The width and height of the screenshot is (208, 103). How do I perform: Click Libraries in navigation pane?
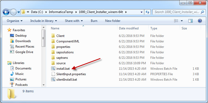tap(19, 63)
